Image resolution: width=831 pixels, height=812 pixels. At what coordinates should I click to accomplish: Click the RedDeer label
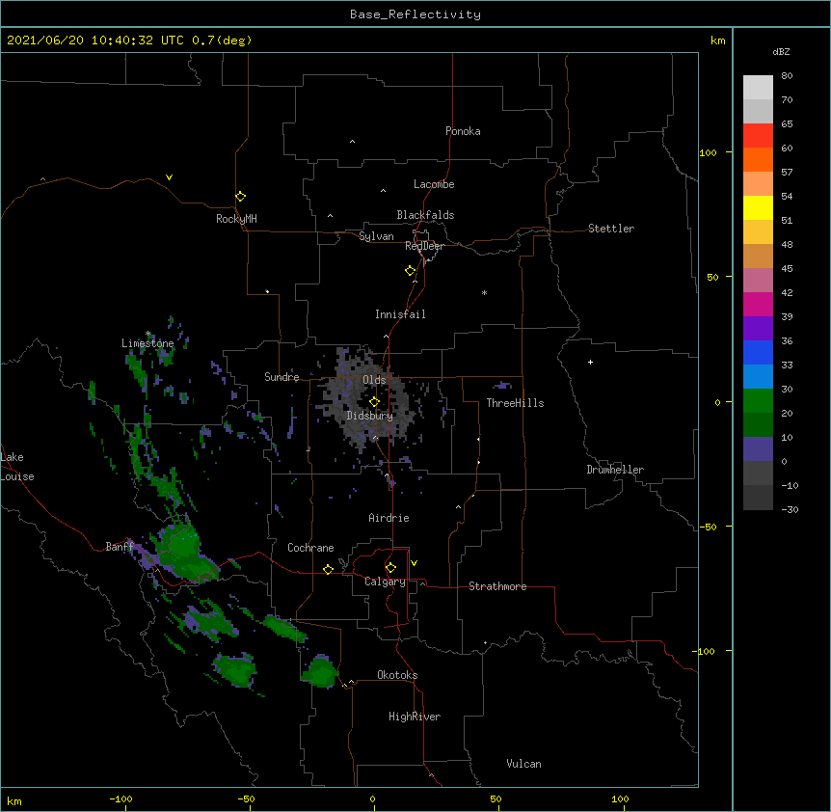tap(424, 246)
